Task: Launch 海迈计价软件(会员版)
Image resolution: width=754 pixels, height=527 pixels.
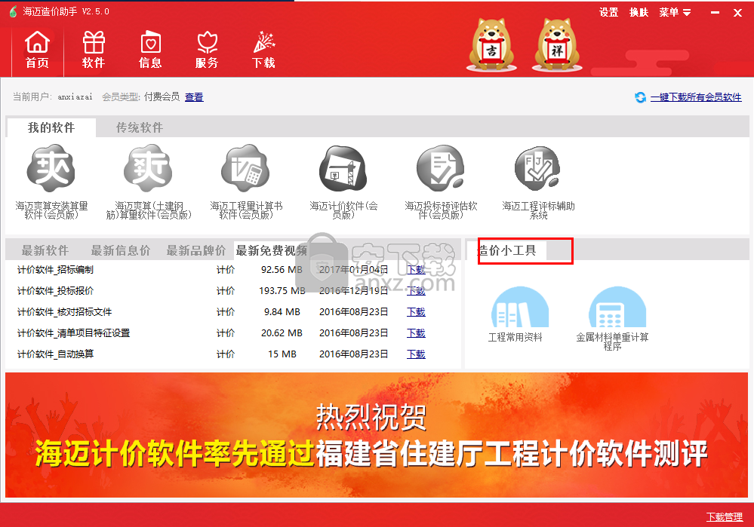Action: [343, 182]
